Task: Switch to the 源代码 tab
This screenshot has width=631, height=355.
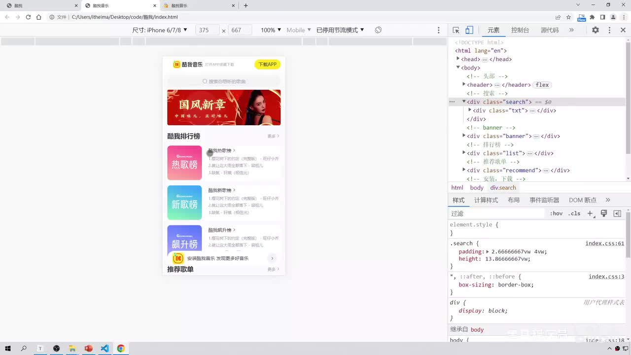Action: [550, 30]
